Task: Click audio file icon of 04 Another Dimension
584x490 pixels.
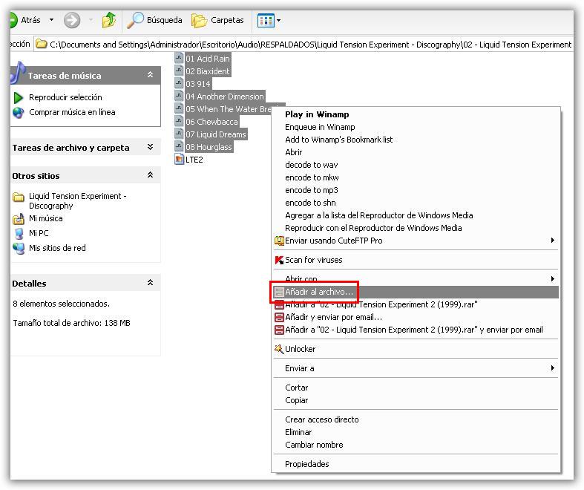Action: (179, 95)
